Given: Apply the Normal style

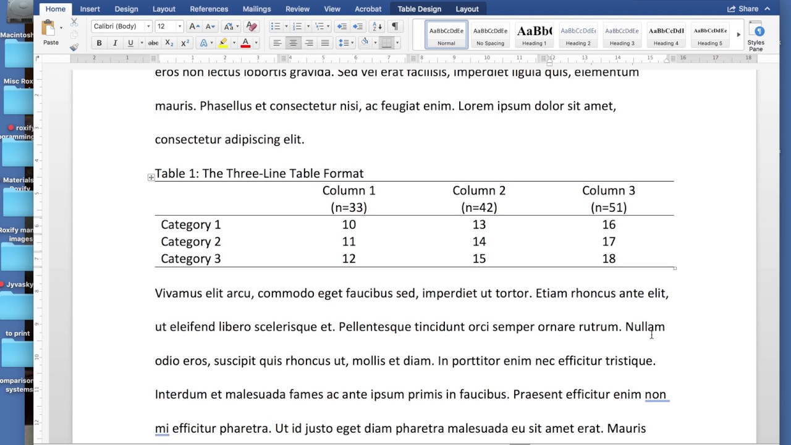Looking at the screenshot, I should tap(446, 35).
